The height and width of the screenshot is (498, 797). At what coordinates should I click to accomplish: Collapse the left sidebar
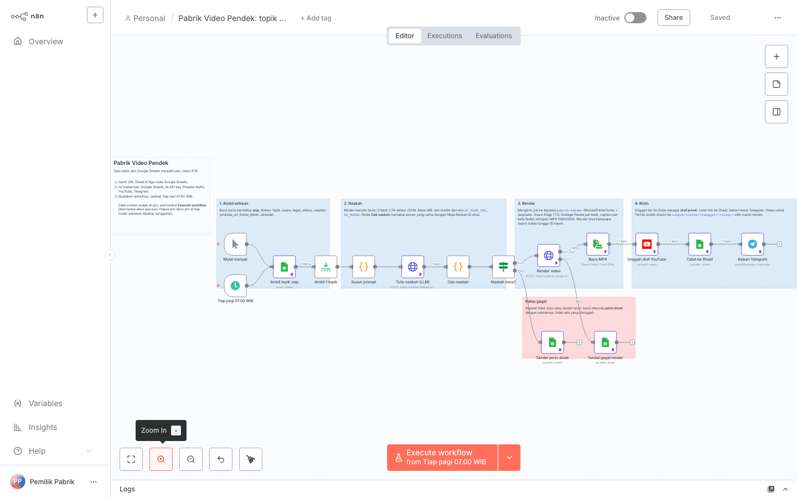110,255
